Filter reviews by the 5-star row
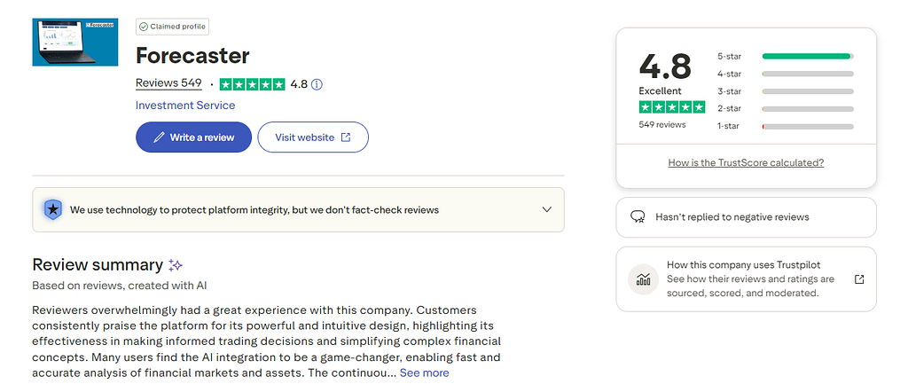Image resolution: width=908 pixels, height=392 pixels. (x=785, y=56)
